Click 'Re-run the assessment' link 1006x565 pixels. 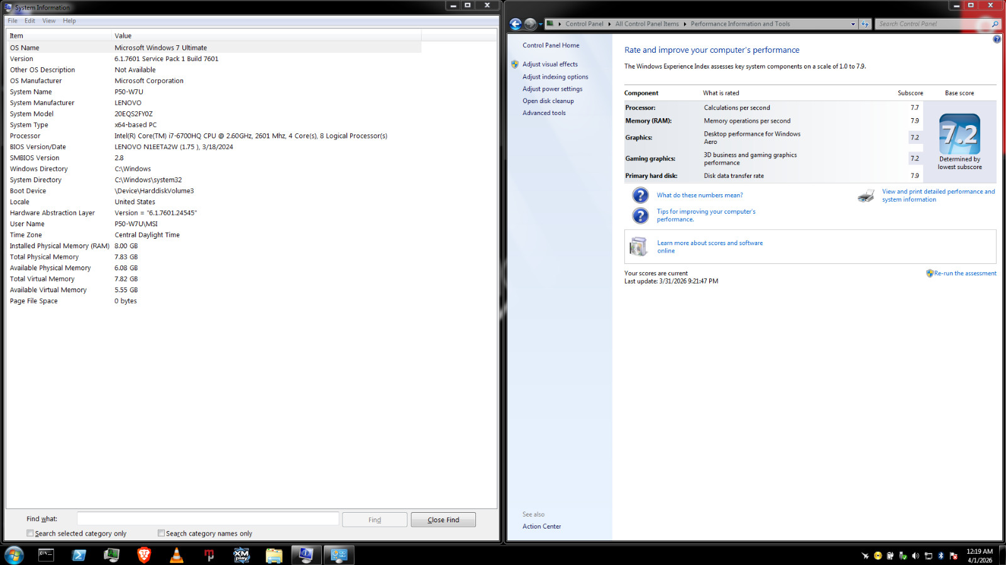click(965, 273)
